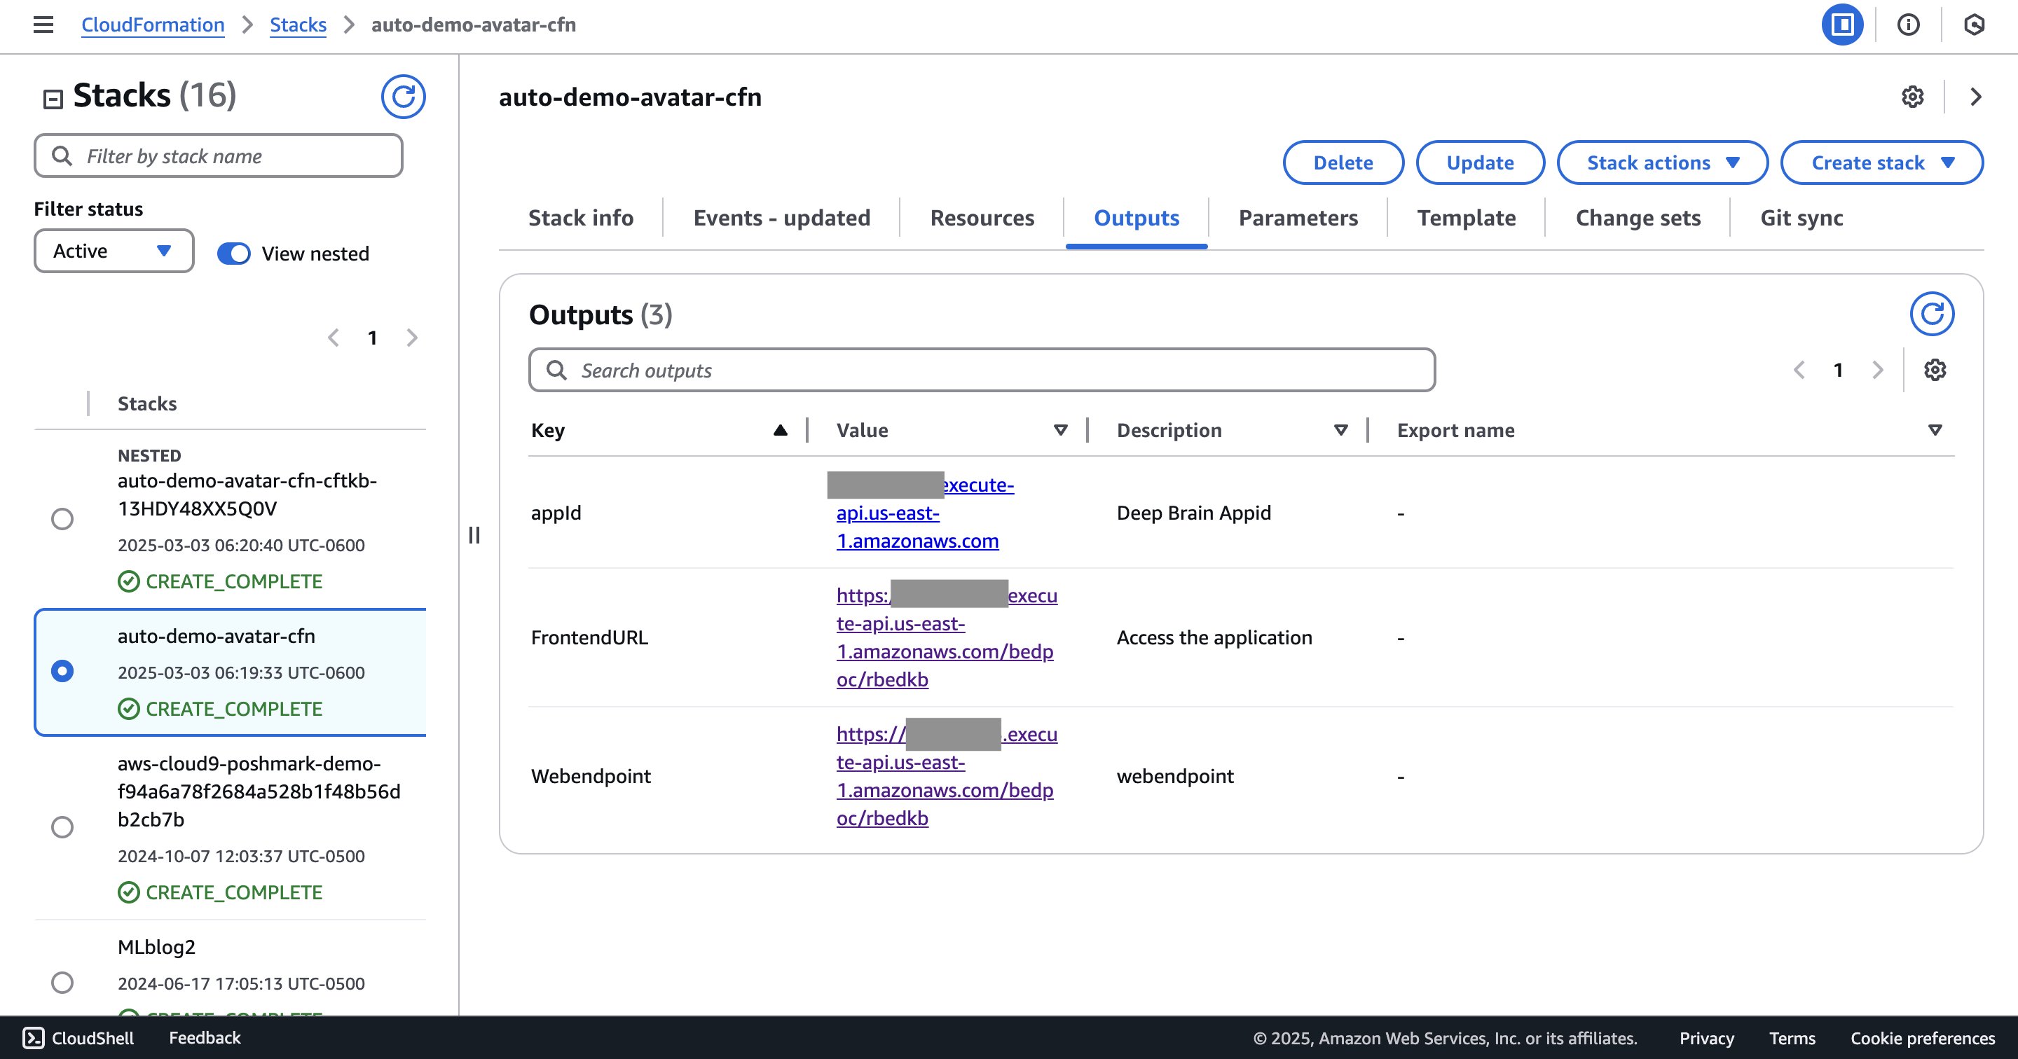Expand Create stack dropdown
2018x1059 pixels.
point(1881,162)
